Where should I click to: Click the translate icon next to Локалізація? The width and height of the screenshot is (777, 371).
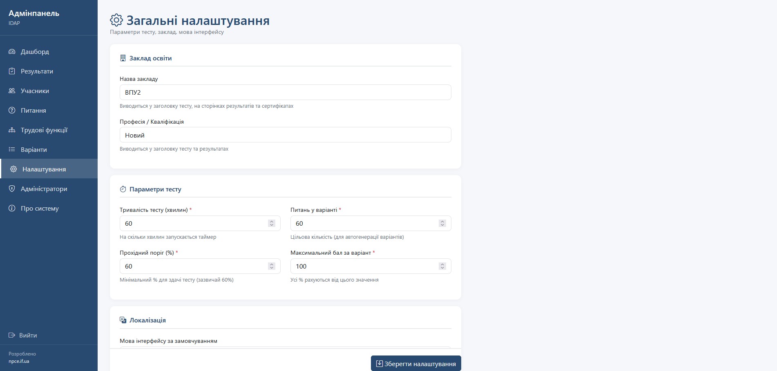(123, 320)
